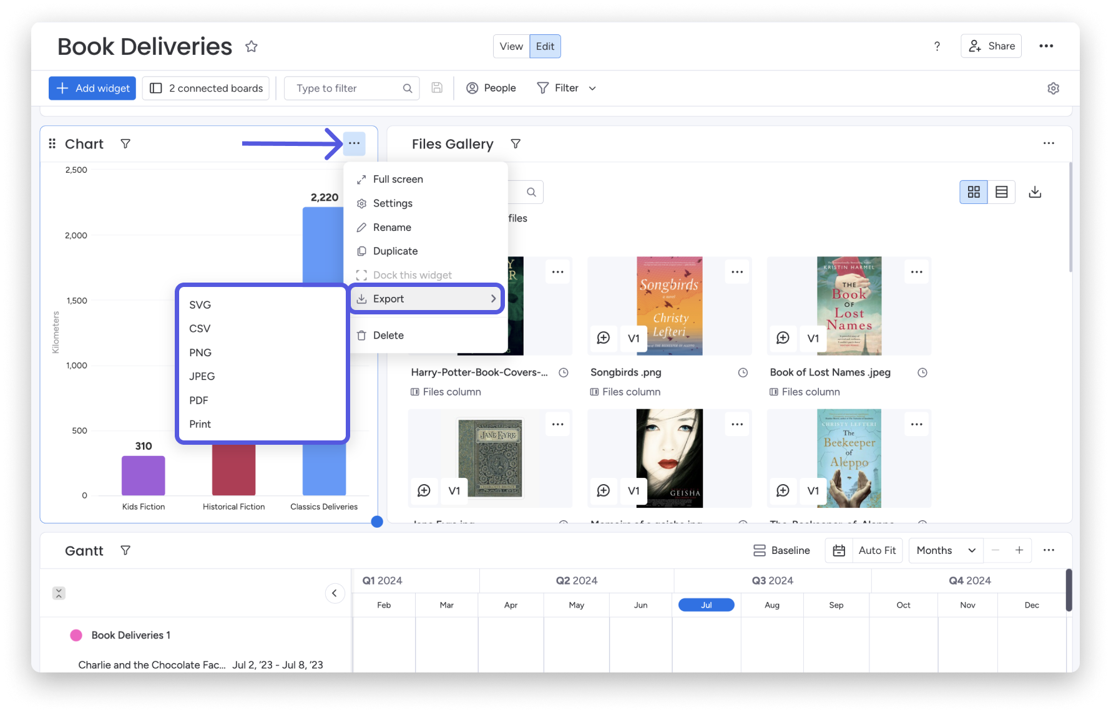Open options menu for Songbirds file card
Viewport: 1111px width, 713px height.
(737, 272)
